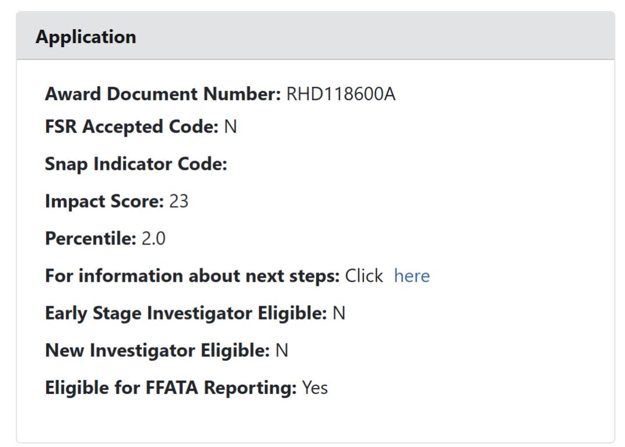The height and width of the screenshot is (447, 625).
Task: Select the Impact Score value 23
Action: click(179, 201)
